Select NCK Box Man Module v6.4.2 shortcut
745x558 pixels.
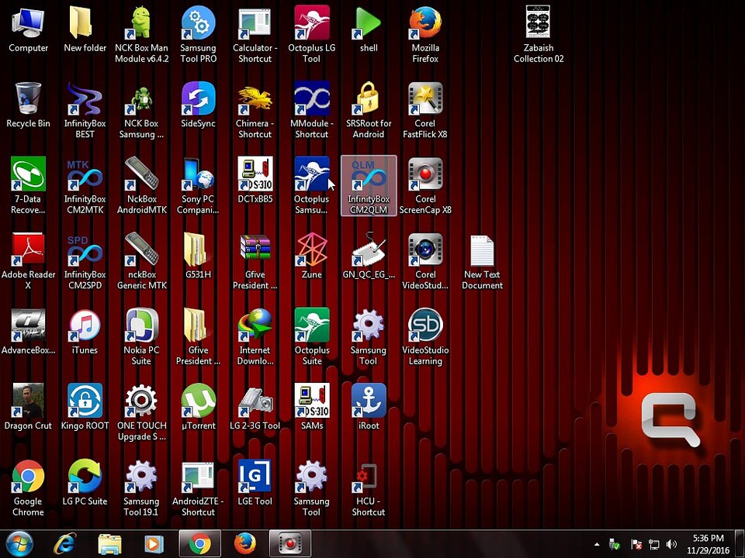141,34
